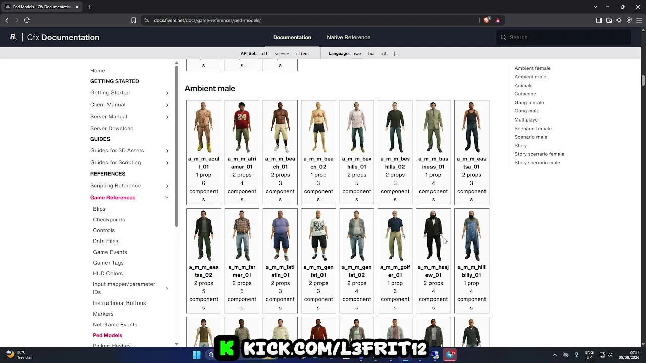The image size is (646, 363).
Task: Select 'js' language option
Action: (395, 53)
